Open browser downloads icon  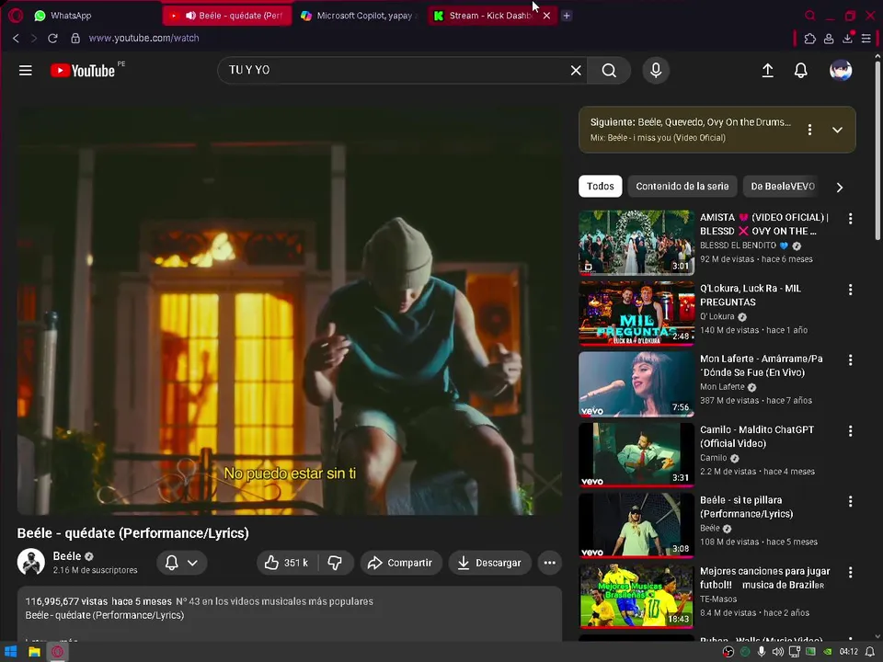[x=847, y=39]
